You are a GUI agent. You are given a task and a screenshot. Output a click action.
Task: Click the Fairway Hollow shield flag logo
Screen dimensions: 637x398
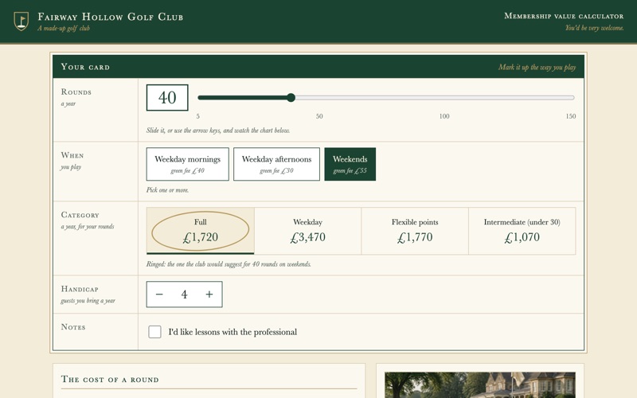(21, 21)
